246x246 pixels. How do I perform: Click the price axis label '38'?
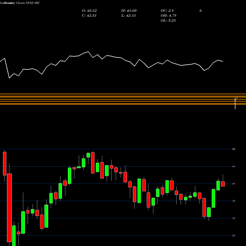(x=234, y=201)
